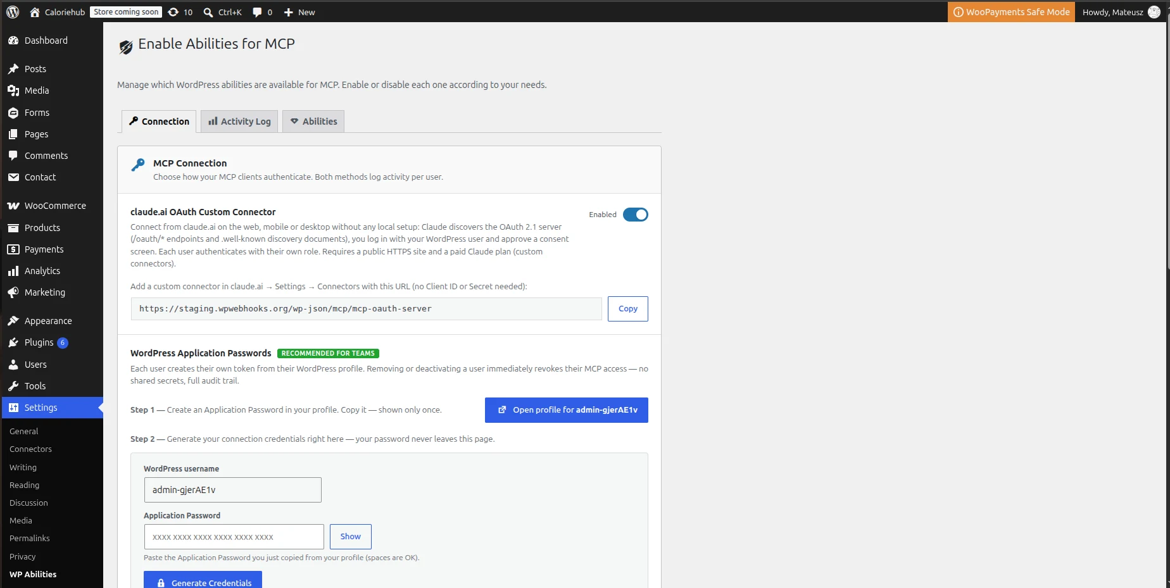Click the Pages icon in sidebar
This screenshot has height=588, width=1170.
coord(13,134)
